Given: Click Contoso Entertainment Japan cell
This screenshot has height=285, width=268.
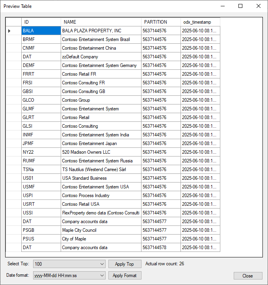Looking at the screenshot, I should coord(101,143).
